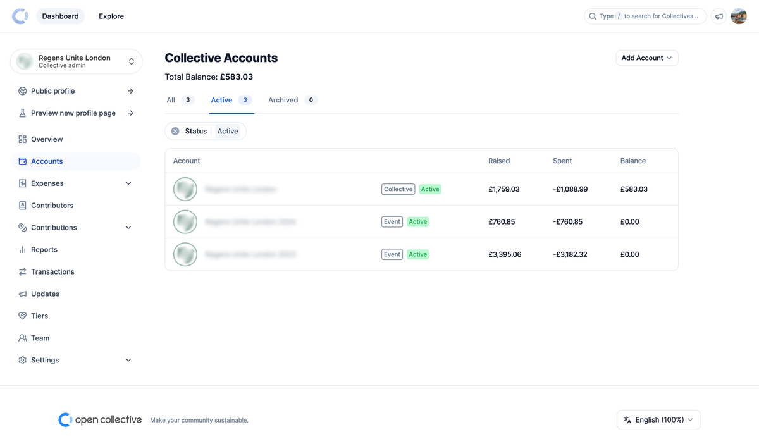
Task: Follow the Public profile arrow
Action: pos(130,91)
